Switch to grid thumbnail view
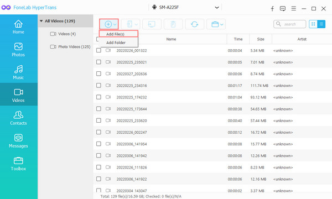332x199 pixels. click(x=313, y=24)
